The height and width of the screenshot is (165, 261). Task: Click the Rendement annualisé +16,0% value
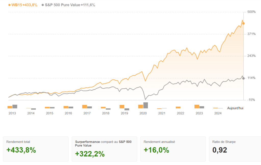[x=156, y=150]
